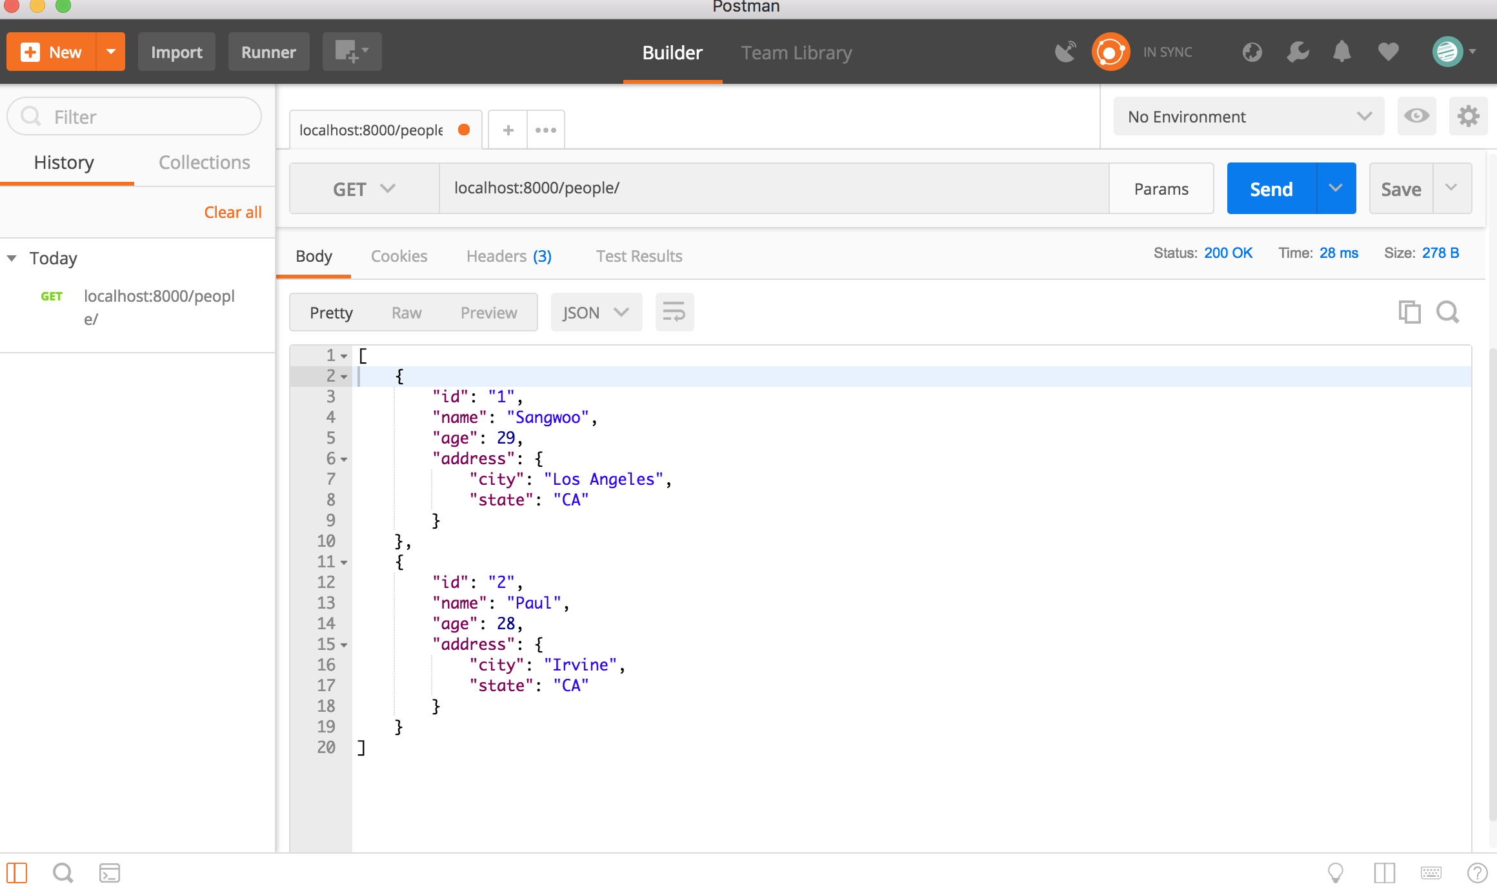Toggle two-pane view icon

pyautogui.click(x=1384, y=873)
